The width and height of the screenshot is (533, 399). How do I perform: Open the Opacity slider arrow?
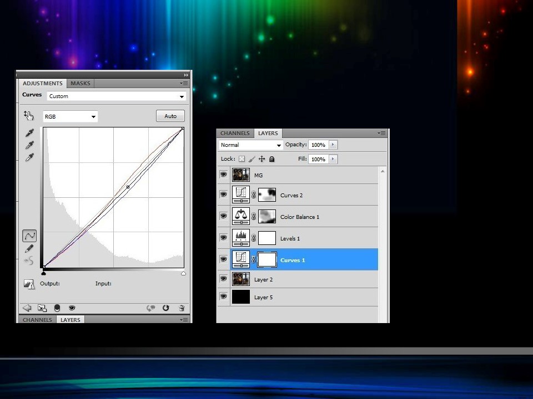pyautogui.click(x=333, y=145)
